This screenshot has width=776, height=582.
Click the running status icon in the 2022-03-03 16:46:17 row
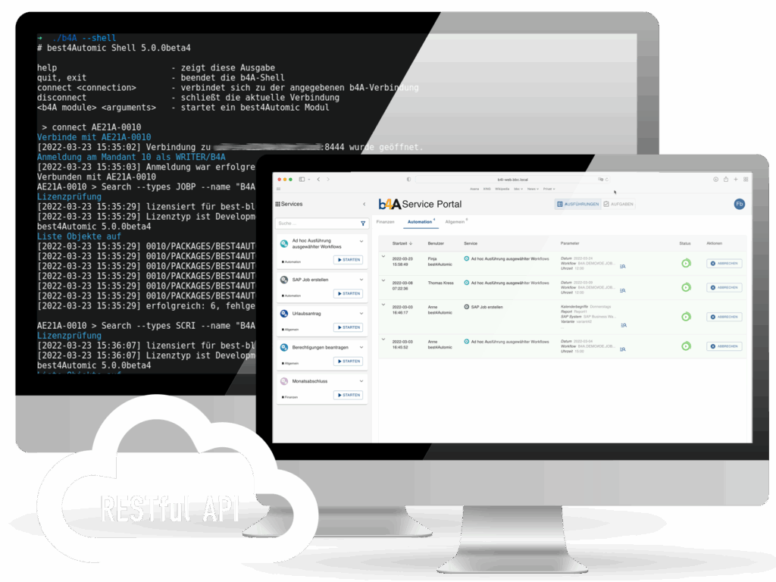tap(686, 317)
